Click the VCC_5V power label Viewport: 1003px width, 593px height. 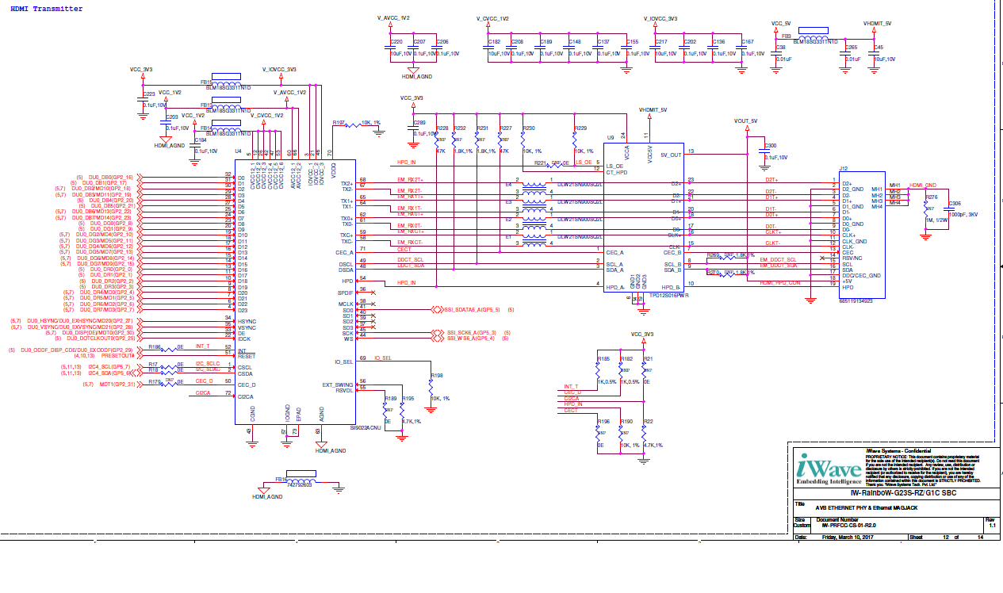click(x=782, y=24)
